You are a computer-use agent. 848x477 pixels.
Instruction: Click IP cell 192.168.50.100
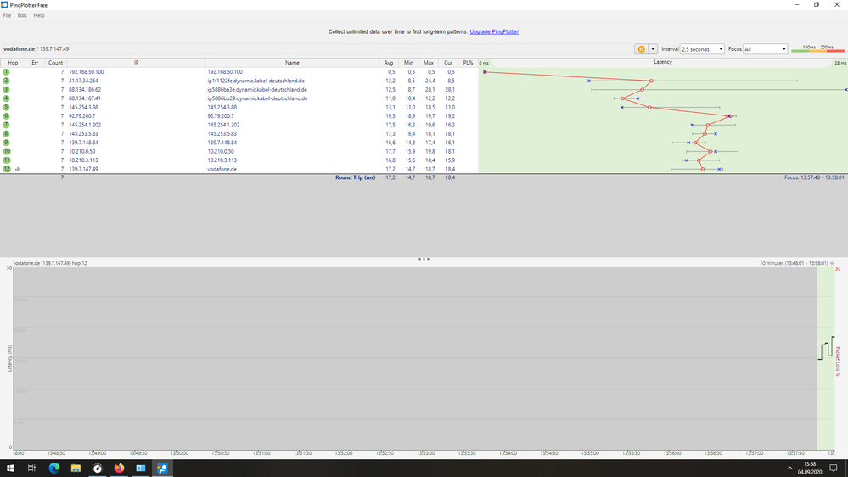coord(86,72)
